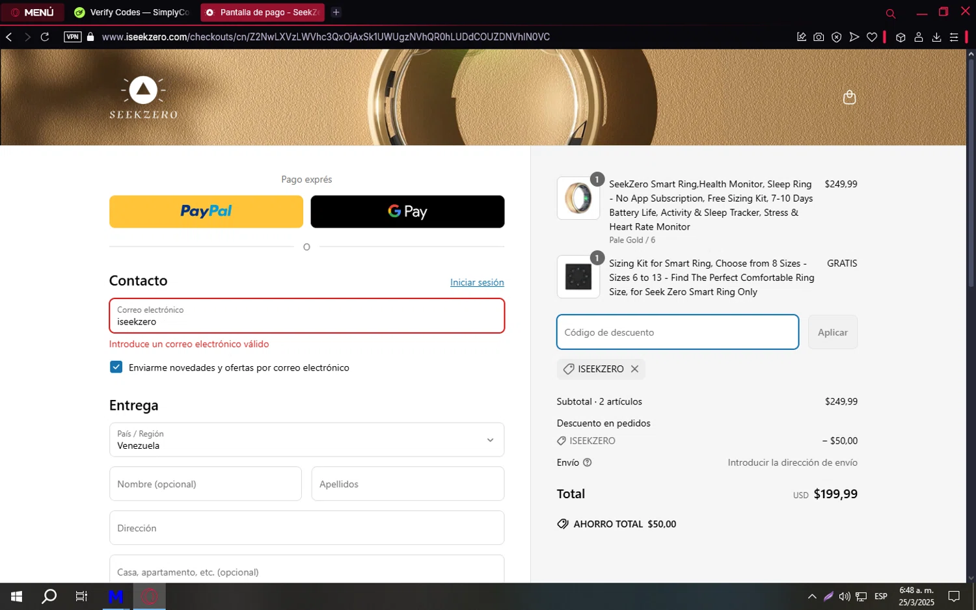Click the Dirección field
This screenshot has width=976, height=610.
(306, 528)
